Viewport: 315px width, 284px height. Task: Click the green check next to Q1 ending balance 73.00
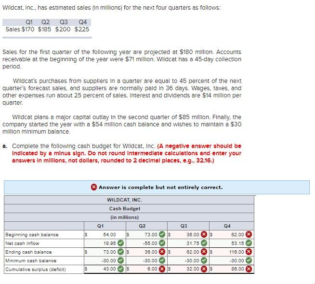(120, 252)
